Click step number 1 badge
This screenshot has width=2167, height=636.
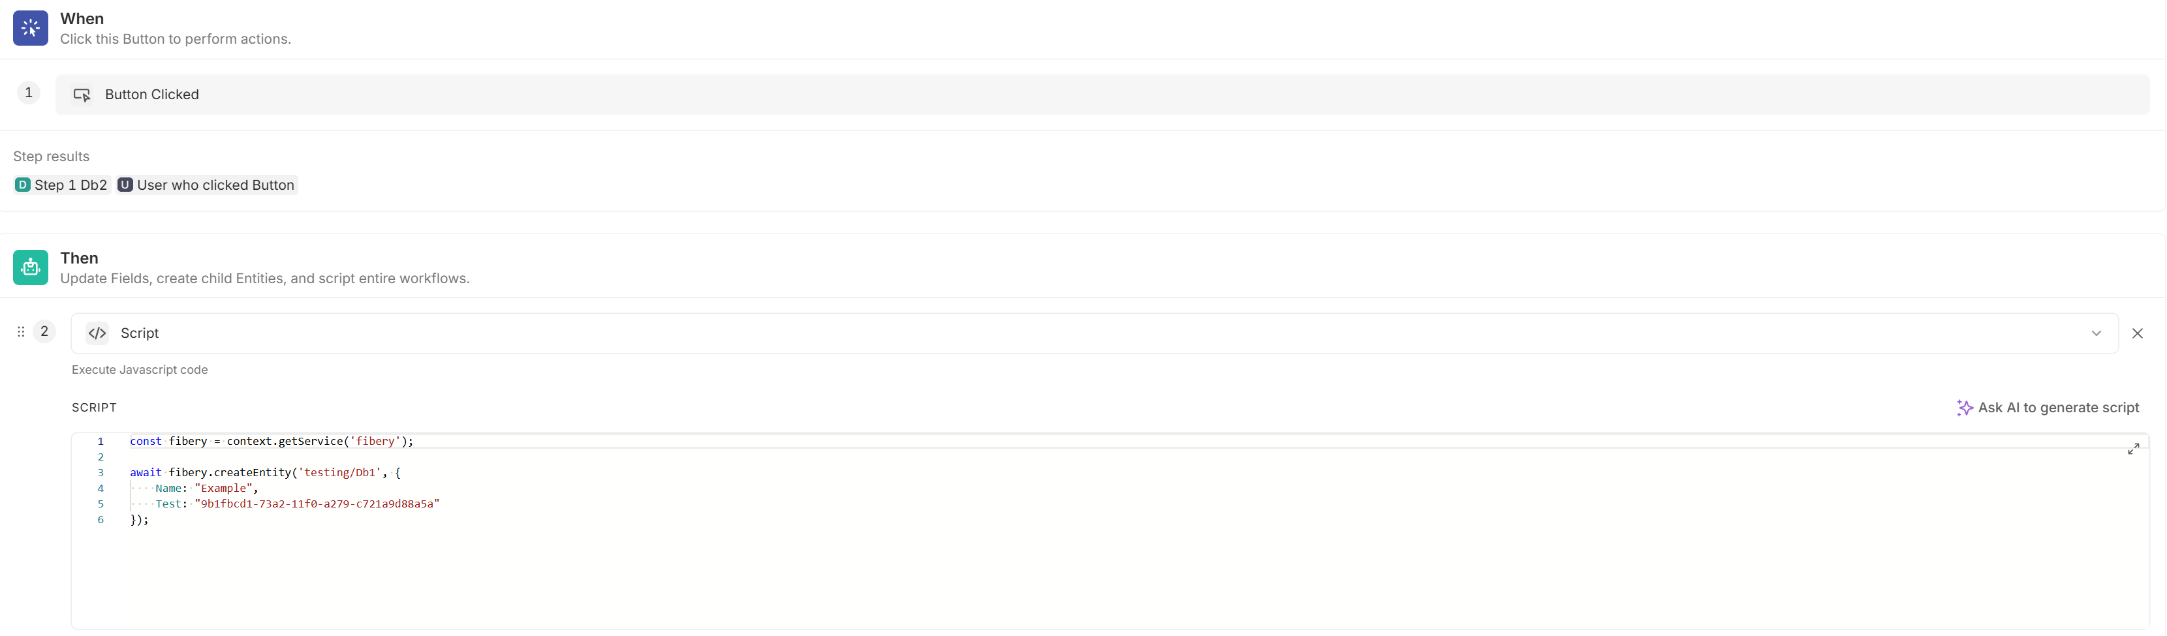tap(29, 93)
